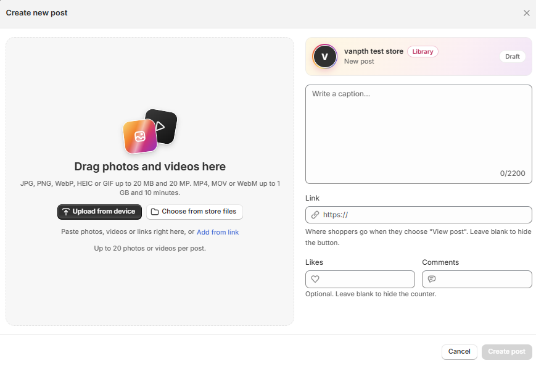
Task: Click 'Up to 20 photos or videos per post.' text
Action: 150,248
